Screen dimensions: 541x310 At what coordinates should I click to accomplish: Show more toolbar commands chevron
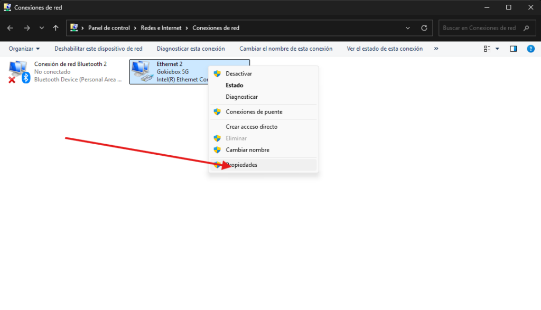(x=436, y=49)
